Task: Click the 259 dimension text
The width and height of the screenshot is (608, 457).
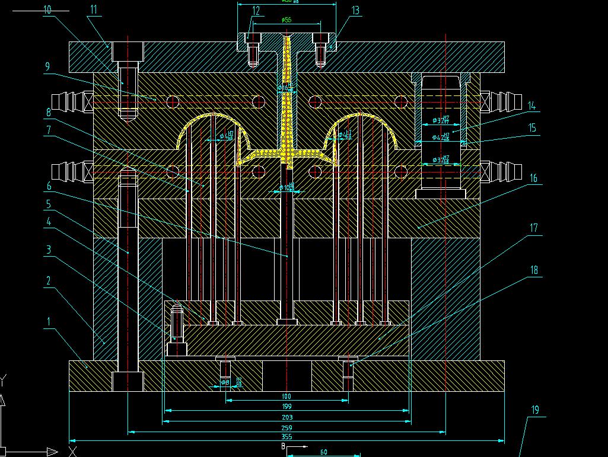Action: pyautogui.click(x=287, y=428)
